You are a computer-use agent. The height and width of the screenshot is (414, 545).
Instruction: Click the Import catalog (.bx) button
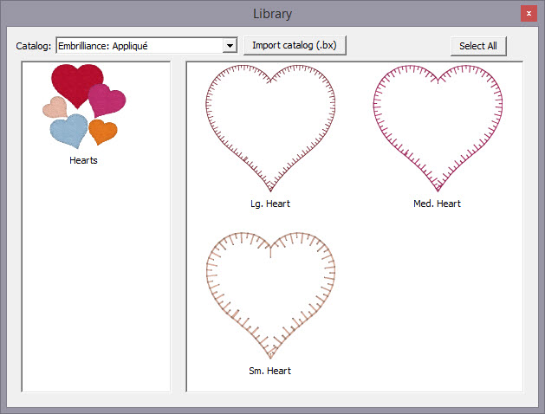click(x=295, y=45)
